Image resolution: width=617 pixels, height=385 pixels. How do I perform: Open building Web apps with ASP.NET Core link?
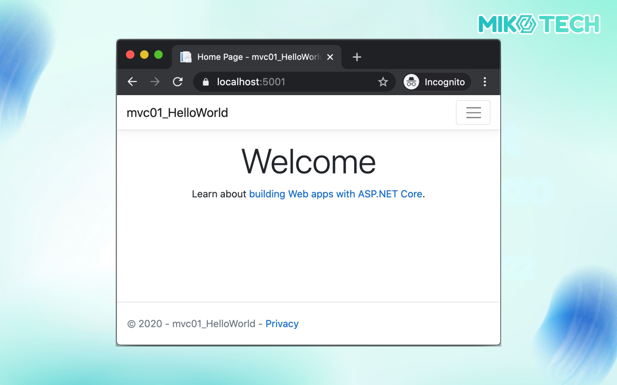coord(335,194)
